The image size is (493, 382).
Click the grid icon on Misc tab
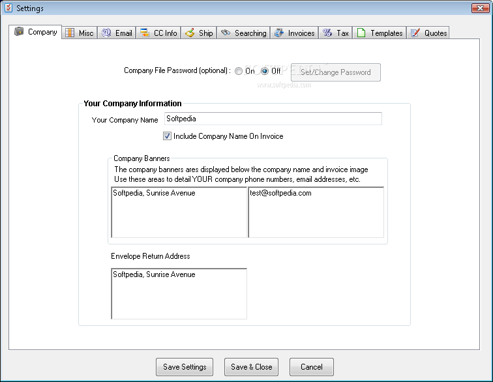70,33
